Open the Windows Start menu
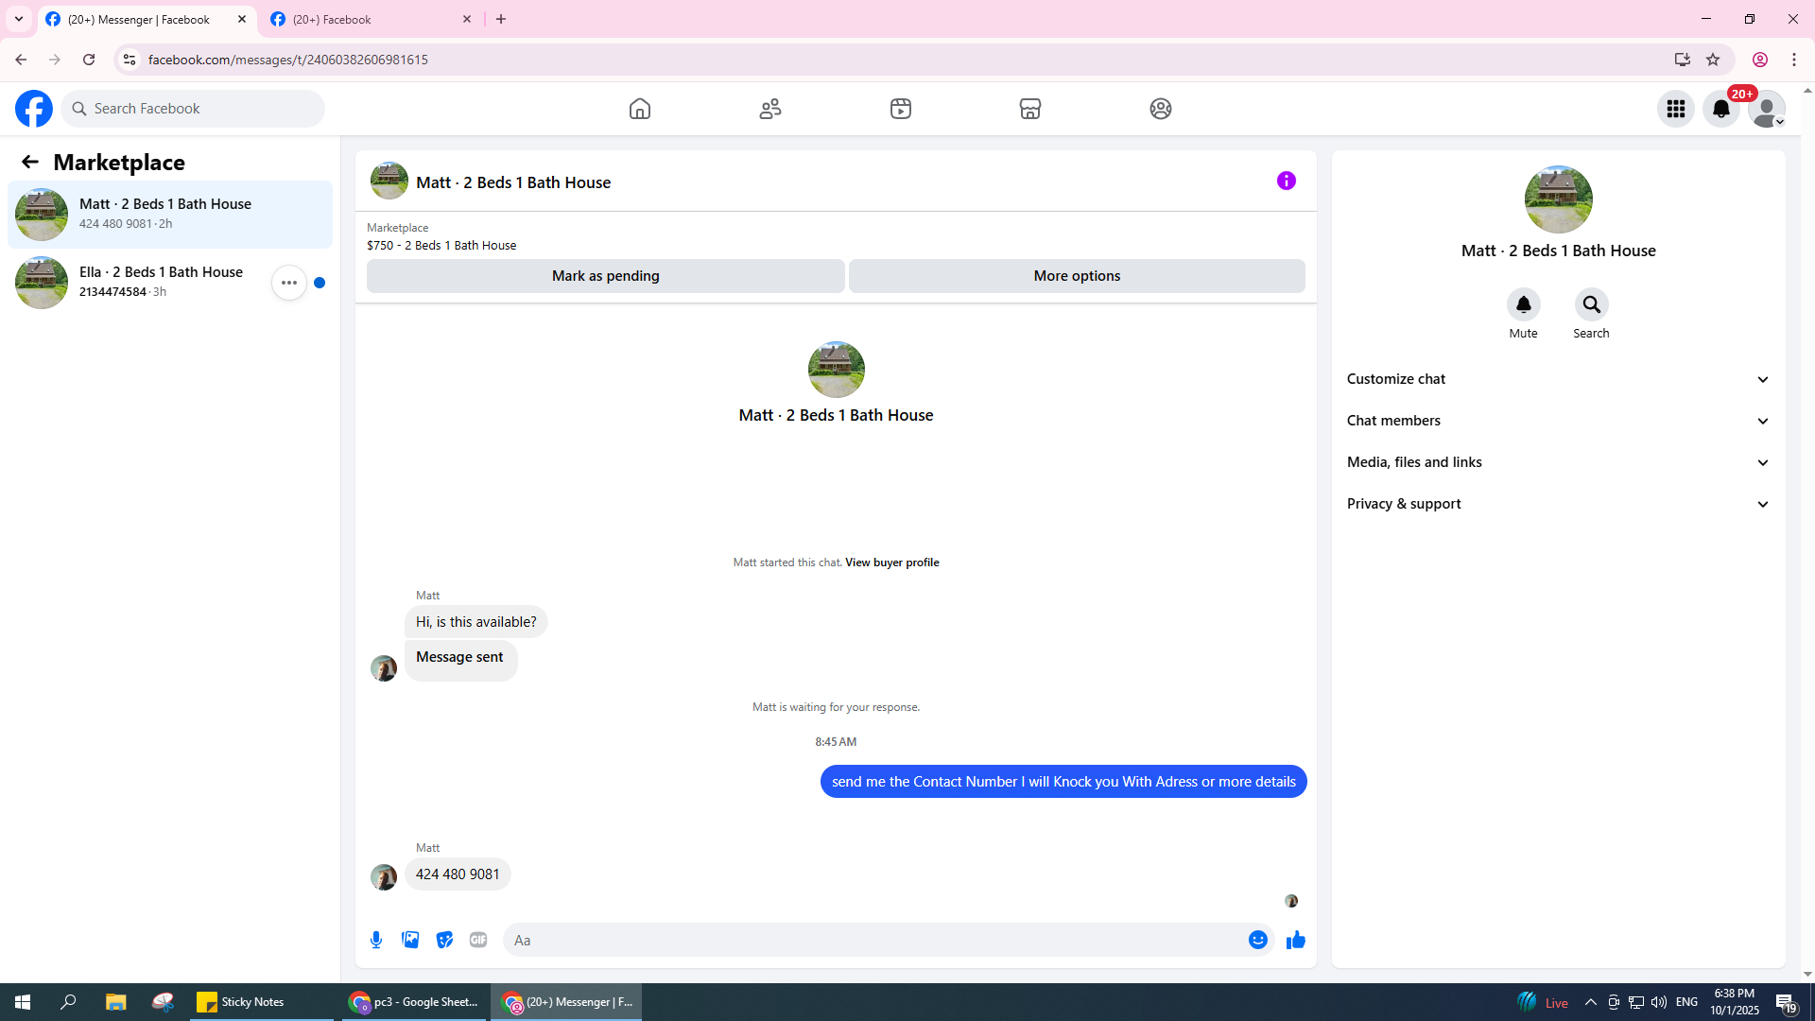 coord(23,1002)
